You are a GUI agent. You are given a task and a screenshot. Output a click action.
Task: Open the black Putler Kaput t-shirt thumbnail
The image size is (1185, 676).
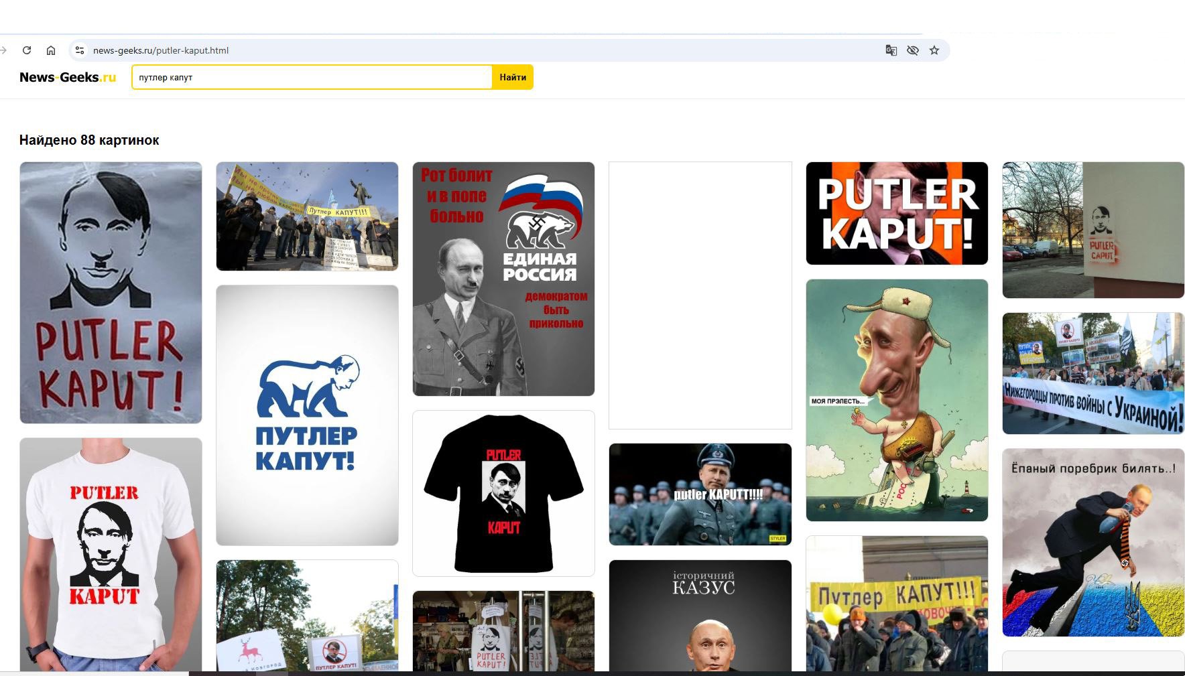[503, 492]
